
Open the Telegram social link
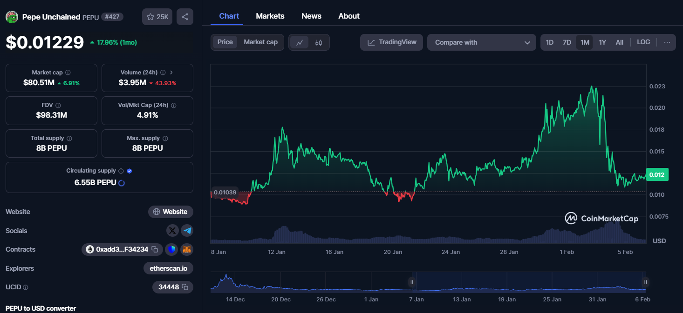pyautogui.click(x=187, y=230)
